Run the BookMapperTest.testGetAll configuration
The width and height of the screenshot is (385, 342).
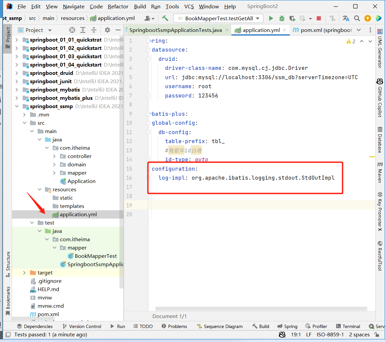tap(271, 18)
